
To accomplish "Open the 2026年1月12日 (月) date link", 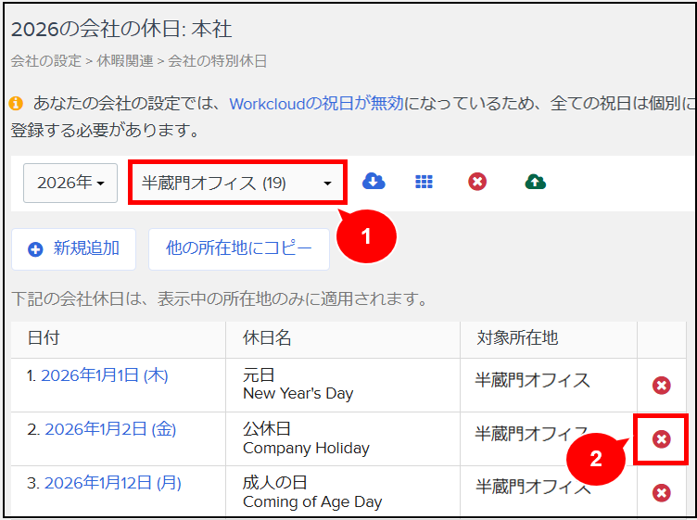I will coord(112,483).
